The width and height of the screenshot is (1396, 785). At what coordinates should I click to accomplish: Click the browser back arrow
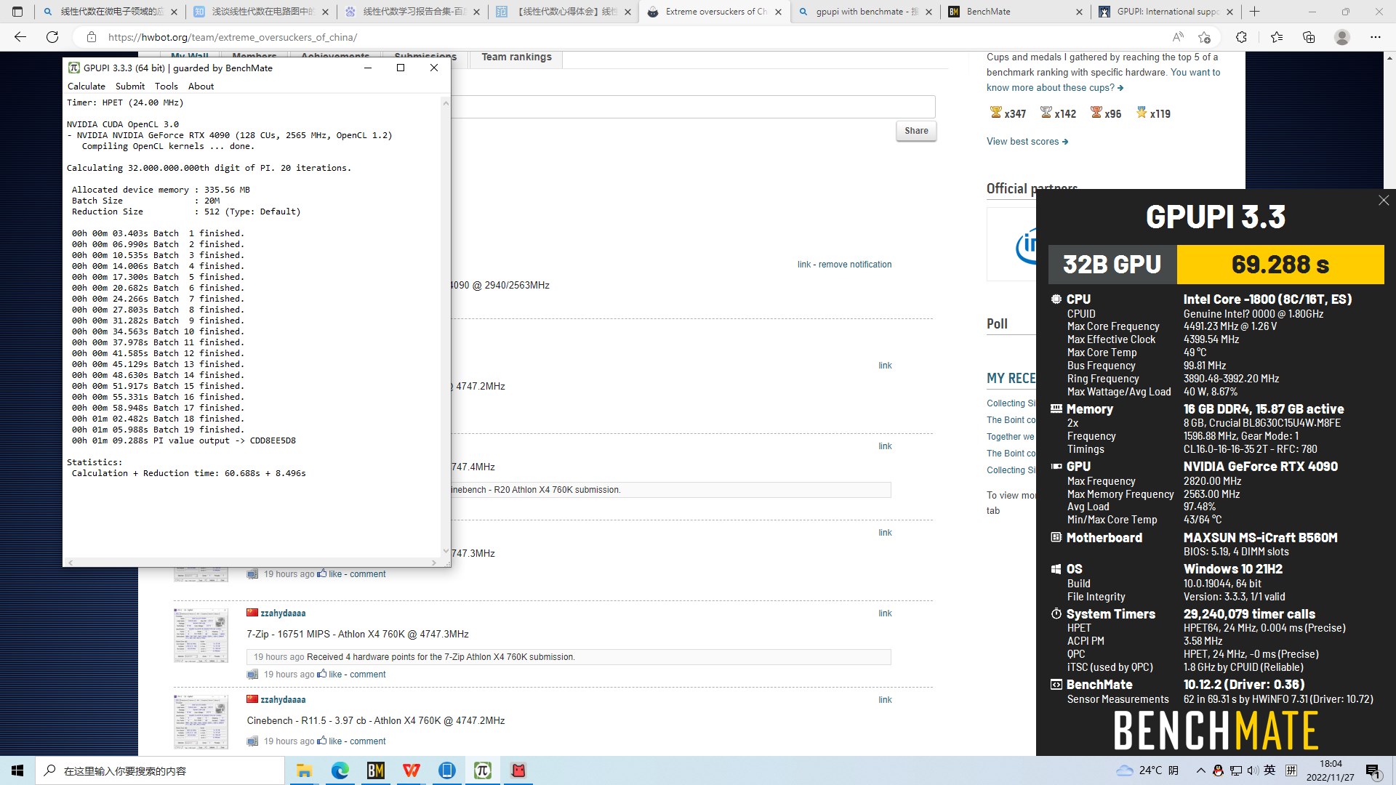20,37
